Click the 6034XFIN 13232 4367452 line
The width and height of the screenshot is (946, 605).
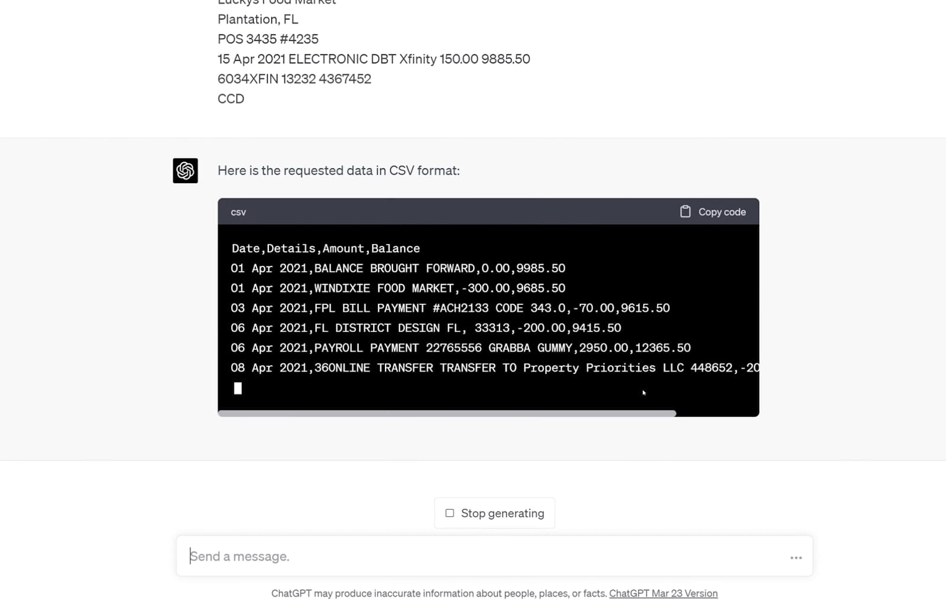[294, 79]
